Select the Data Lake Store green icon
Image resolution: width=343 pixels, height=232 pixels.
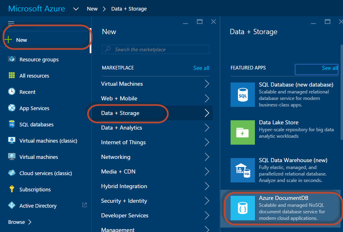coord(242,132)
